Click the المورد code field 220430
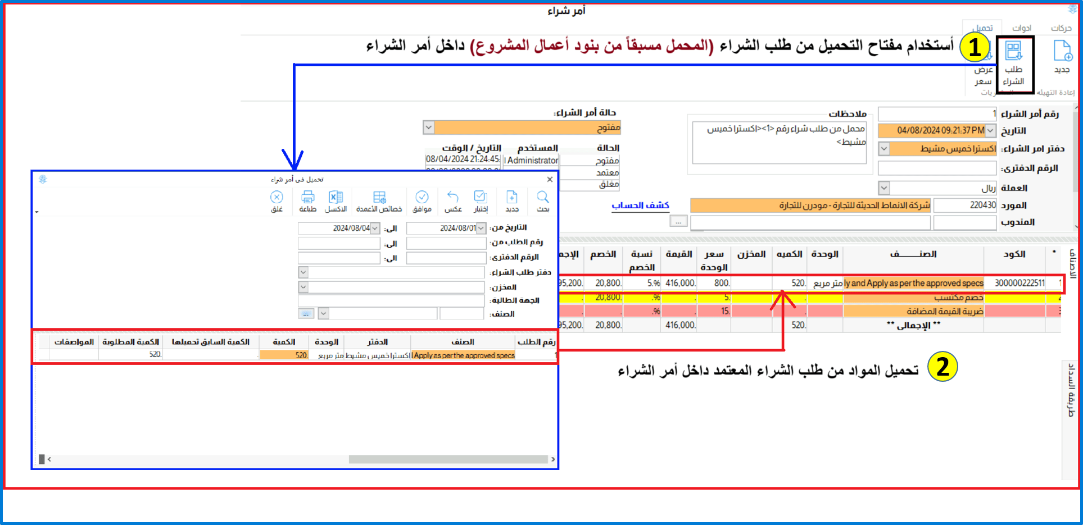The height and width of the screenshot is (525, 1083). [x=965, y=206]
